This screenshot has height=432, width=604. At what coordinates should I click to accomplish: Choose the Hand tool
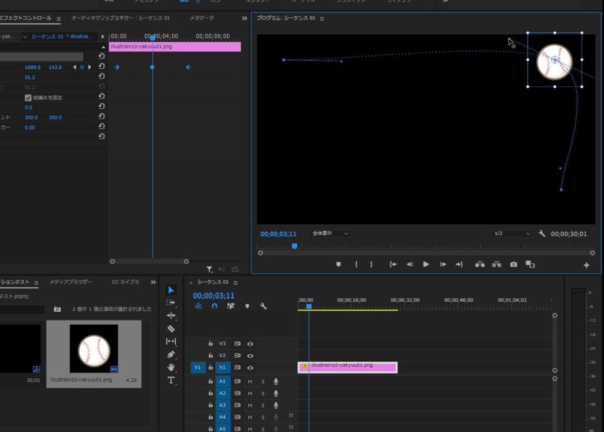tap(171, 367)
